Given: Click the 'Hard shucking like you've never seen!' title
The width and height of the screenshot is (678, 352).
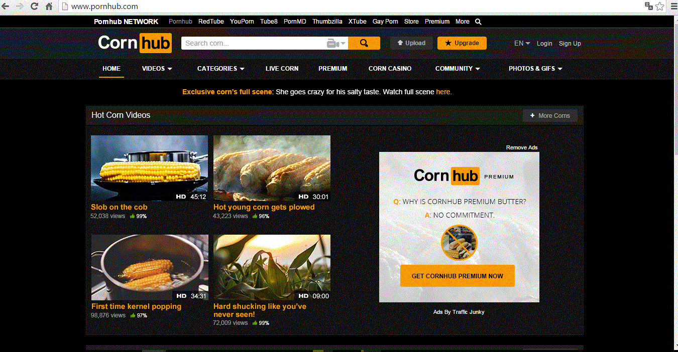Looking at the screenshot, I should coord(260,310).
